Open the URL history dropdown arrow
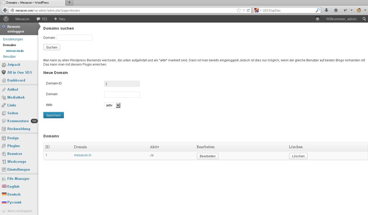 (x=244, y=10)
